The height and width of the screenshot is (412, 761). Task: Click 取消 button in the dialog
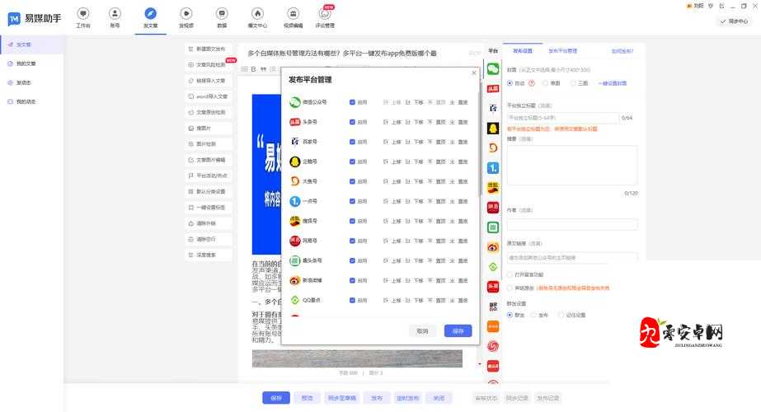[422, 331]
